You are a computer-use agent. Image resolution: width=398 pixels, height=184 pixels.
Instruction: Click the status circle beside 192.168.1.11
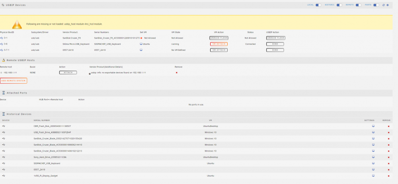[x=1, y=73]
